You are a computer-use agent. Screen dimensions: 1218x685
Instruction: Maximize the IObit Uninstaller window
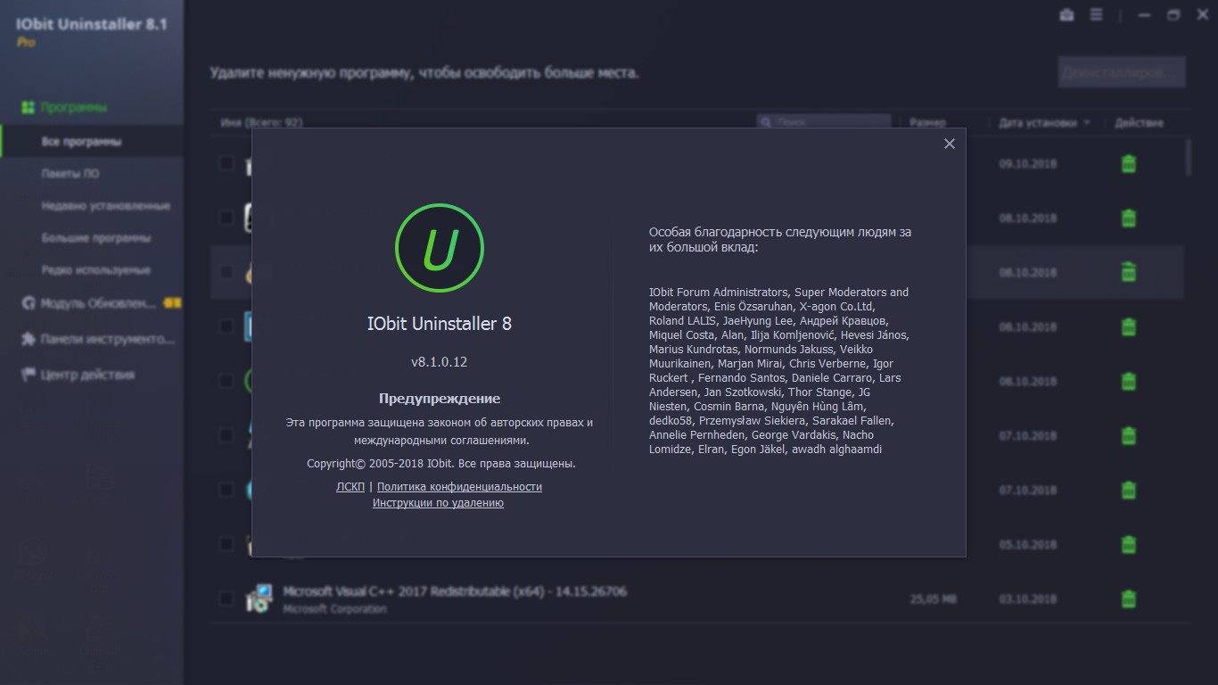click(1173, 15)
